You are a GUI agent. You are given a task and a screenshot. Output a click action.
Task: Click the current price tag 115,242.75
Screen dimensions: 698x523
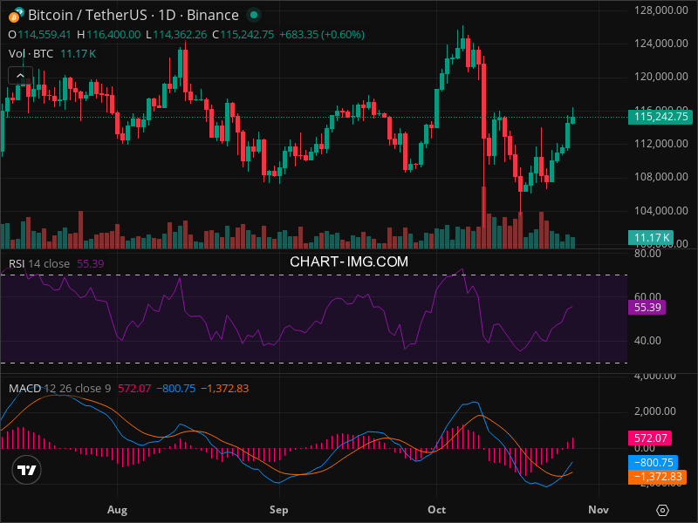pos(660,116)
